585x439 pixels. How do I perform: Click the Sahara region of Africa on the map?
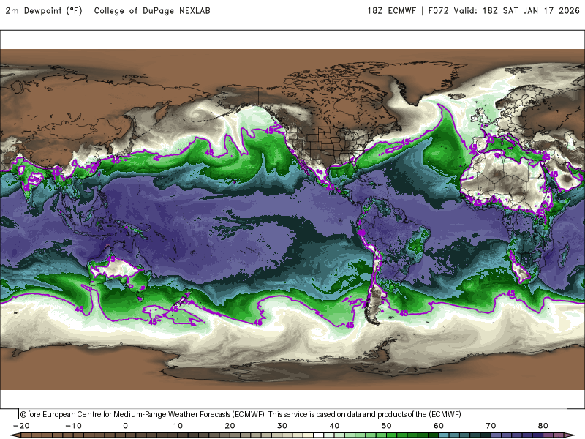point(504,177)
